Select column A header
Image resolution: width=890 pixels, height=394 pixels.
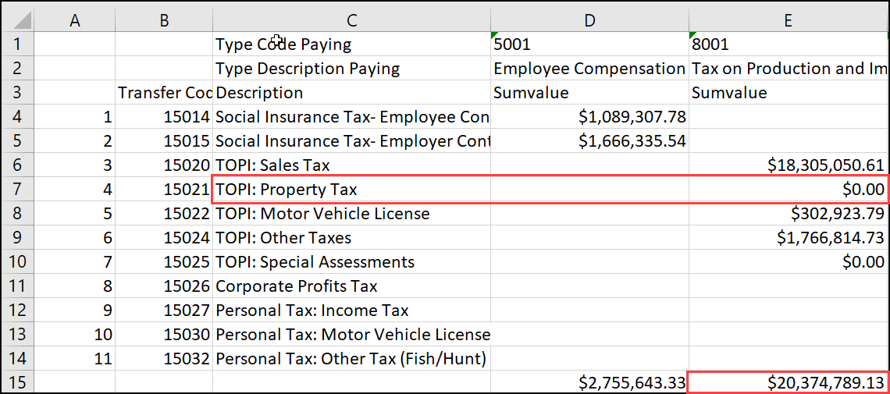(x=74, y=20)
